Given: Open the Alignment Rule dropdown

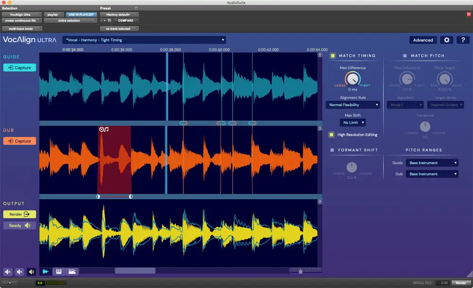Looking at the screenshot, I should (352, 105).
